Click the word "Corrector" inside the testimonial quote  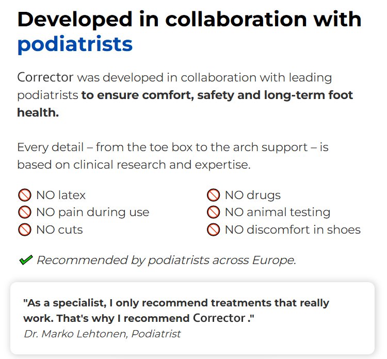[219, 318]
